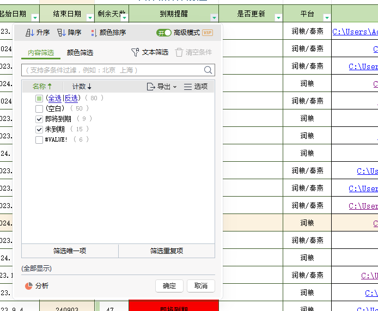Click the filter search input field
378x311 pixels.
point(112,70)
